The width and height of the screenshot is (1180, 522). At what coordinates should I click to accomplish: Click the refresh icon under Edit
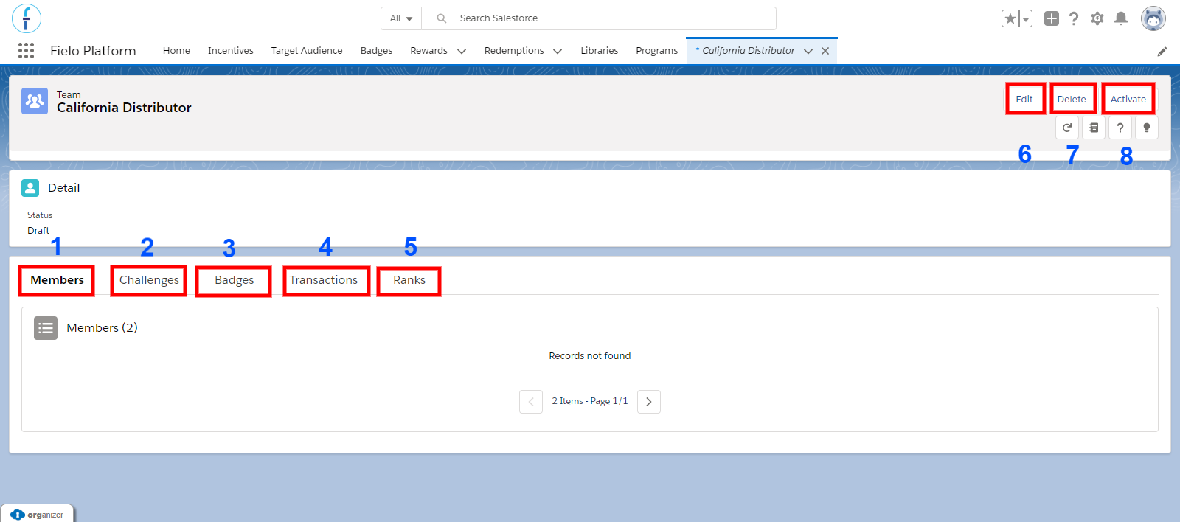[1067, 128]
